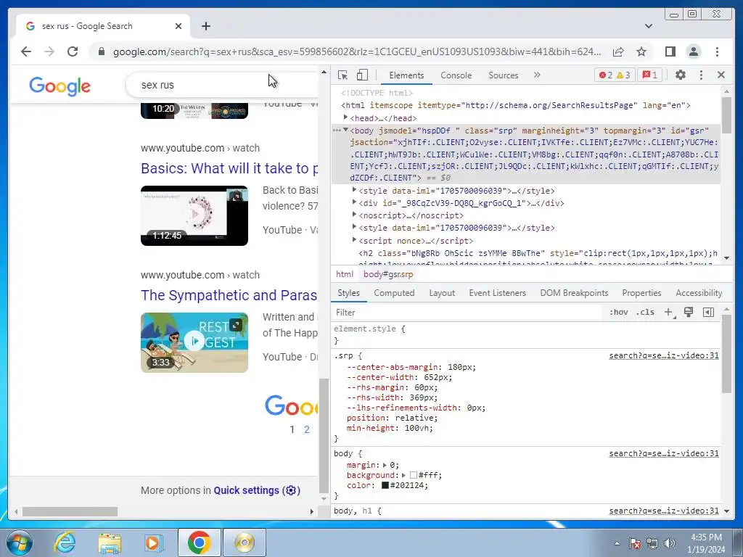
Task: Open the .srp rule source link
Action: 664,355
